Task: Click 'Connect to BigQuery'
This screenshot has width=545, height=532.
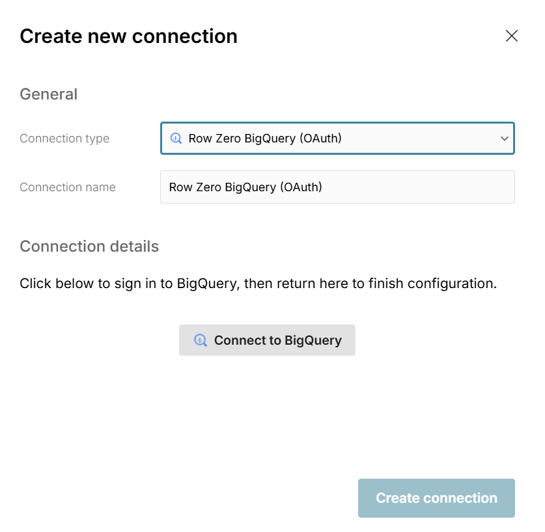Action: click(x=267, y=339)
